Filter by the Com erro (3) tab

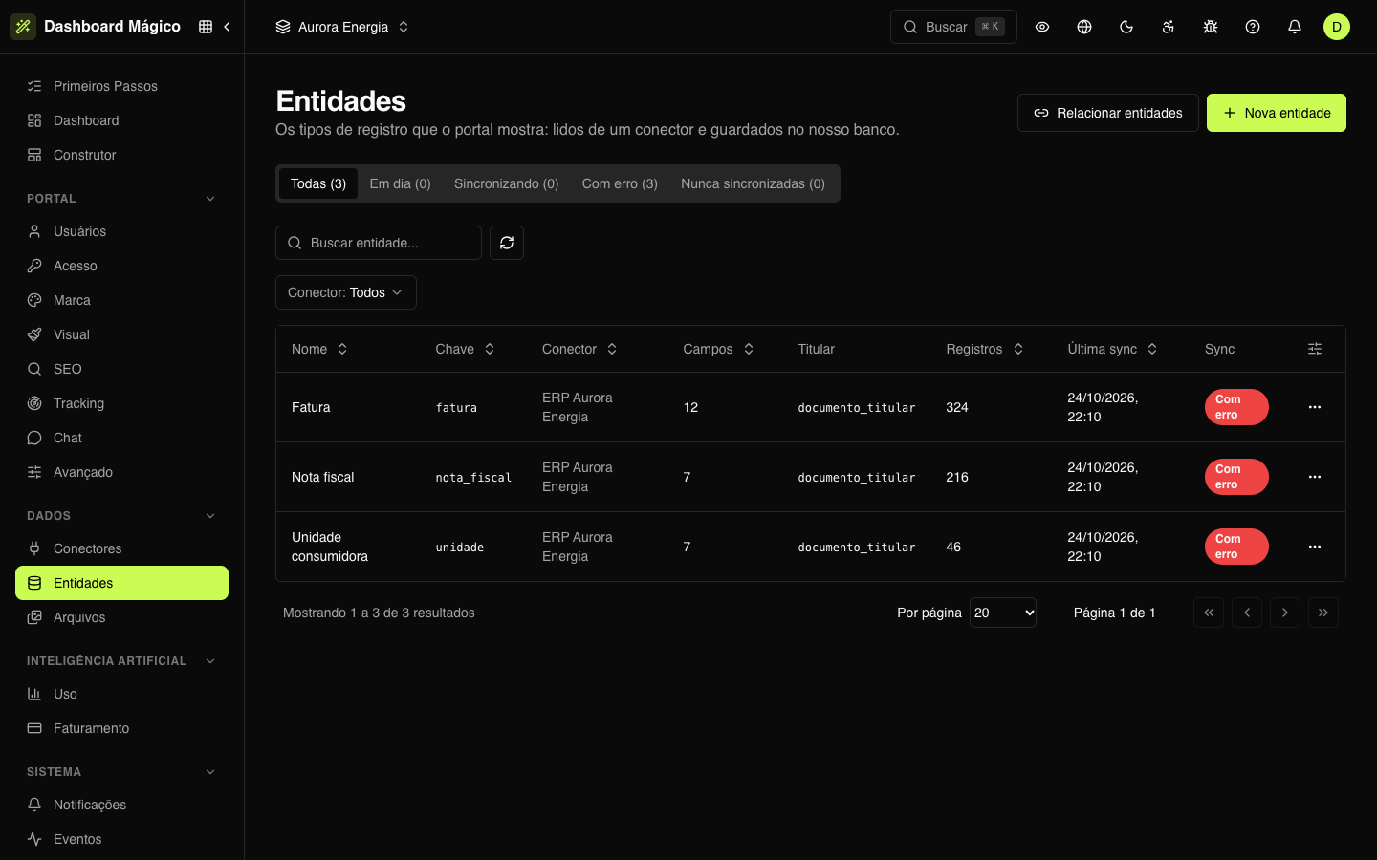tap(620, 183)
